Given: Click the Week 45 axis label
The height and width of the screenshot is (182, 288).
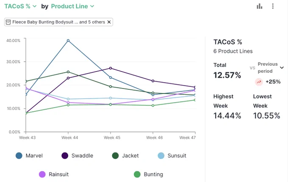Looking at the screenshot, I should tap(112, 138).
